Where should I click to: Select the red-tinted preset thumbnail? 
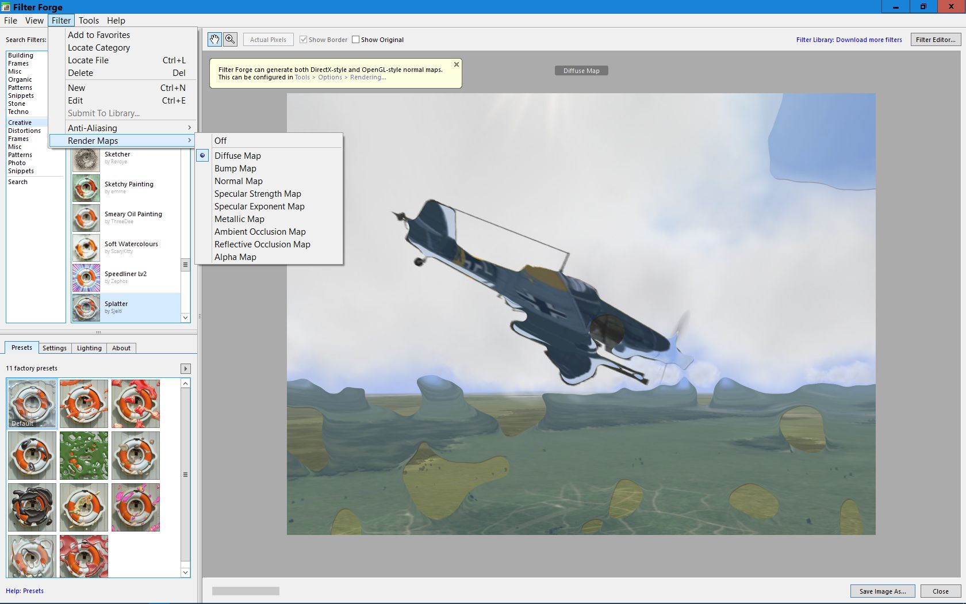pos(84,556)
